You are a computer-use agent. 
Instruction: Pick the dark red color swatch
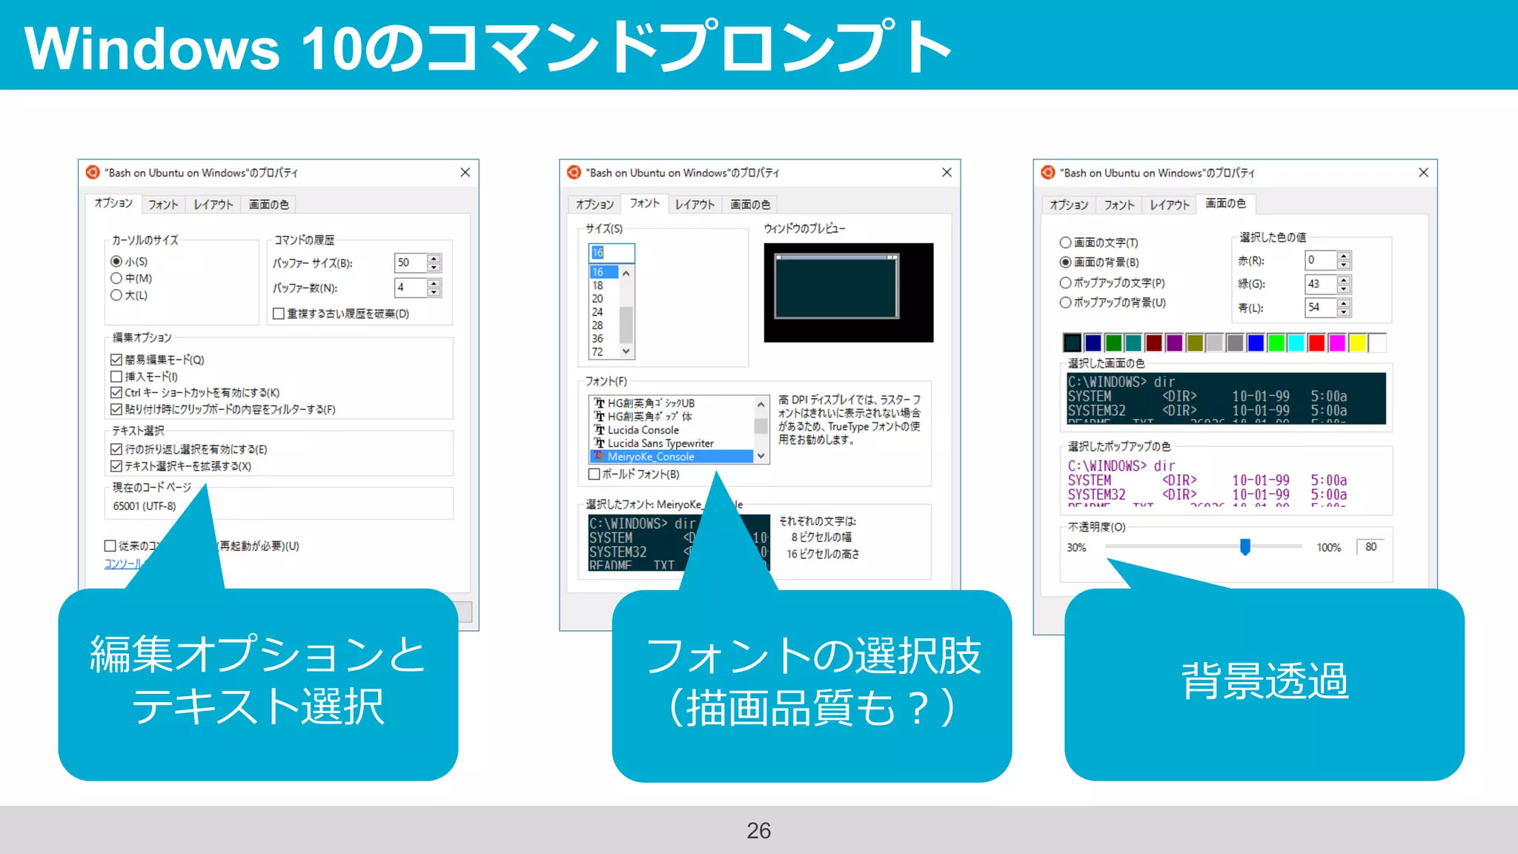tap(1154, 342)
